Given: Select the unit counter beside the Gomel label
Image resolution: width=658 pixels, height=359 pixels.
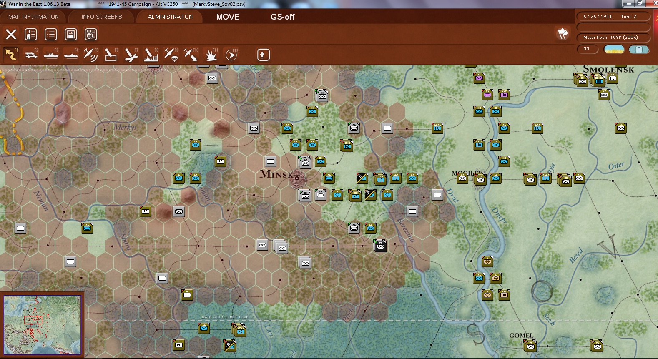Looking at the screenshot, I should [530, 346].
